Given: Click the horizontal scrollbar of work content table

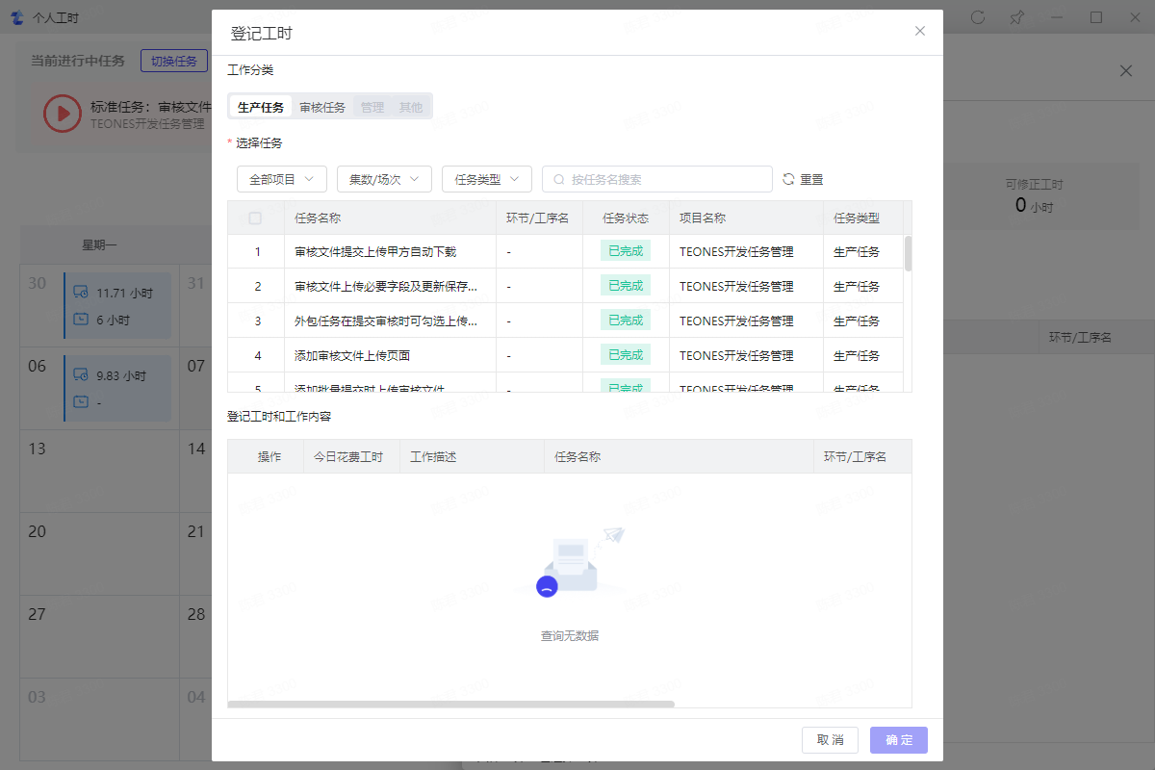Looking at the screenshot, I should tap(450, 704).
